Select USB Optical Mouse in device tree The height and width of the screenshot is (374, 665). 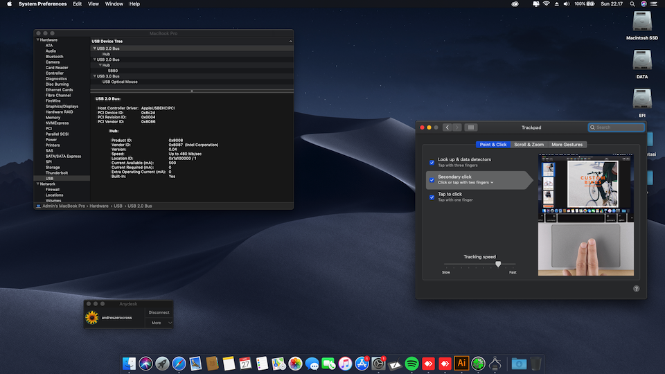point(120,82)
